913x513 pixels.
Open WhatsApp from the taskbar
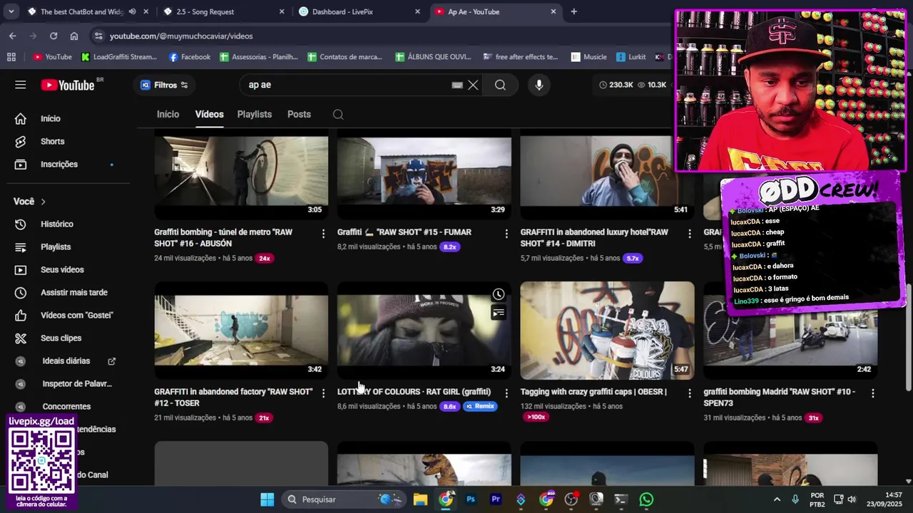coord(646,499)
